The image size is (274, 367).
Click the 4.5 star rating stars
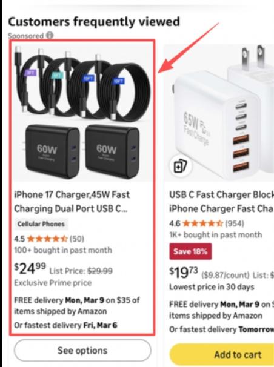pos(47,239)
